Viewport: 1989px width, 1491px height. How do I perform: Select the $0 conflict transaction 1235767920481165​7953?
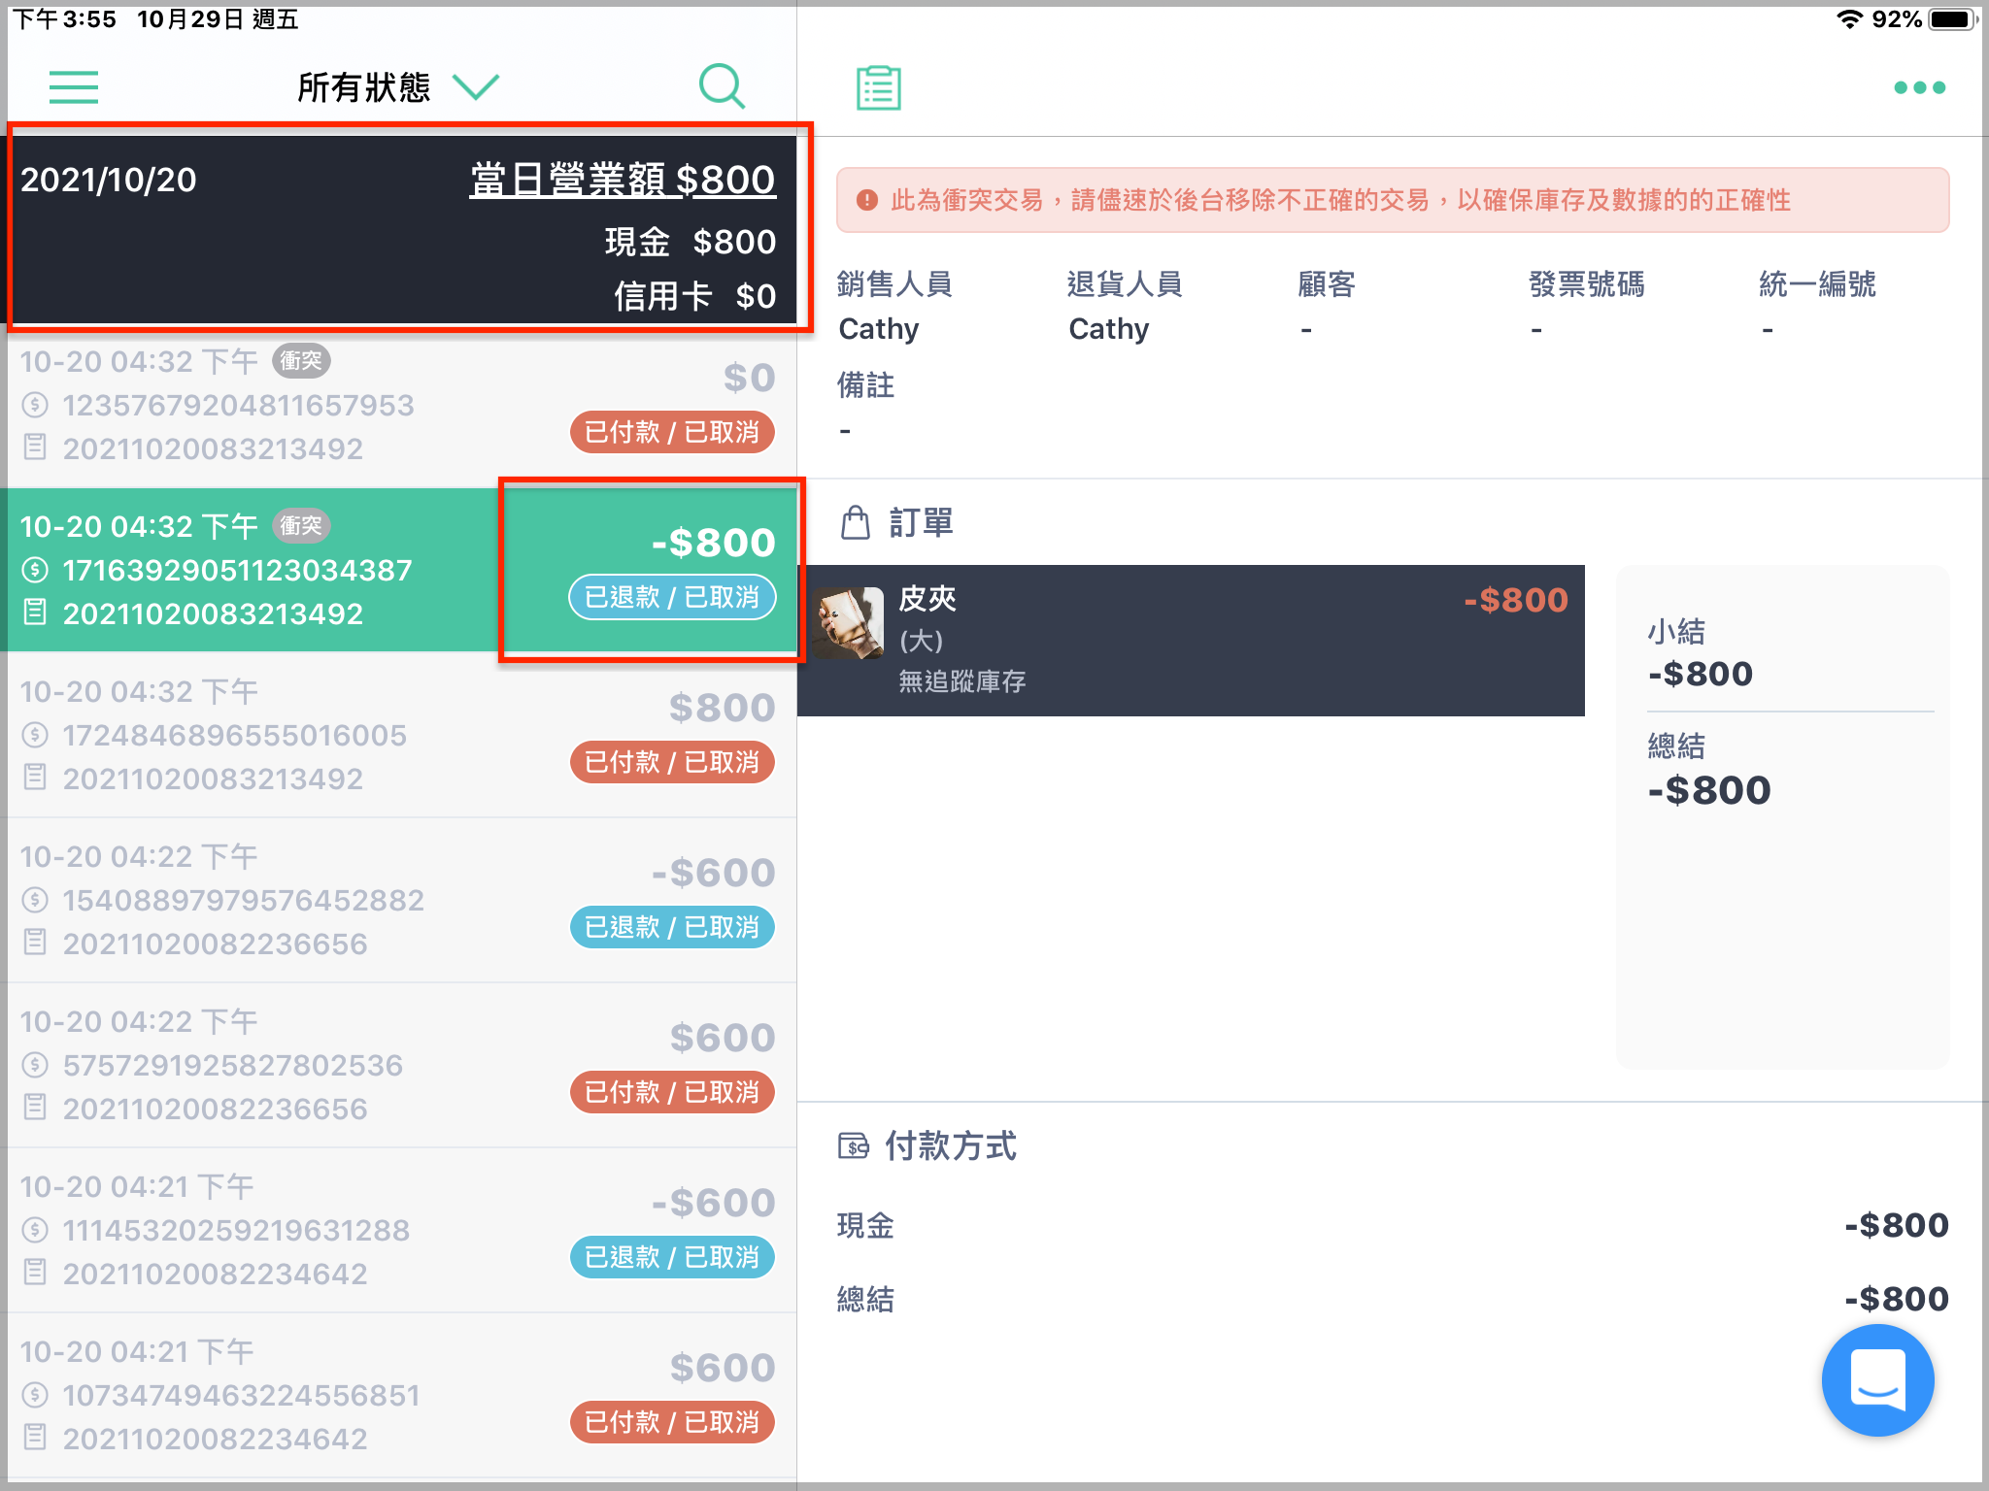[398, 405]
